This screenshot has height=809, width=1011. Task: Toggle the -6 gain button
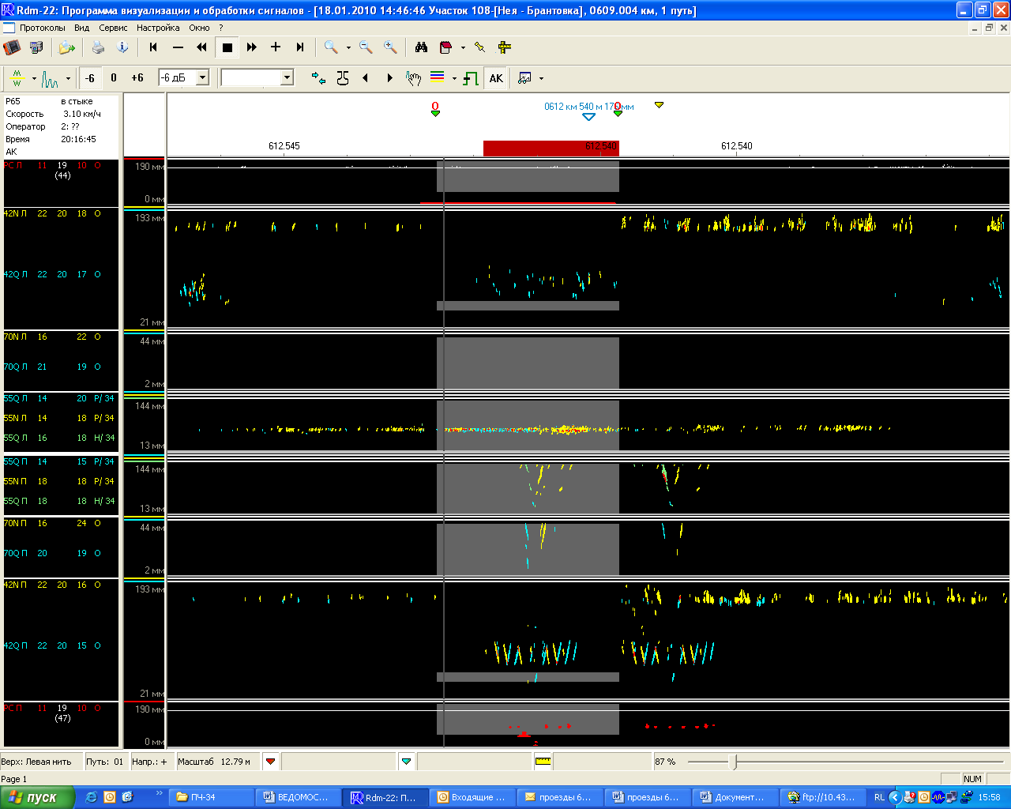click(x=90, y=78)
